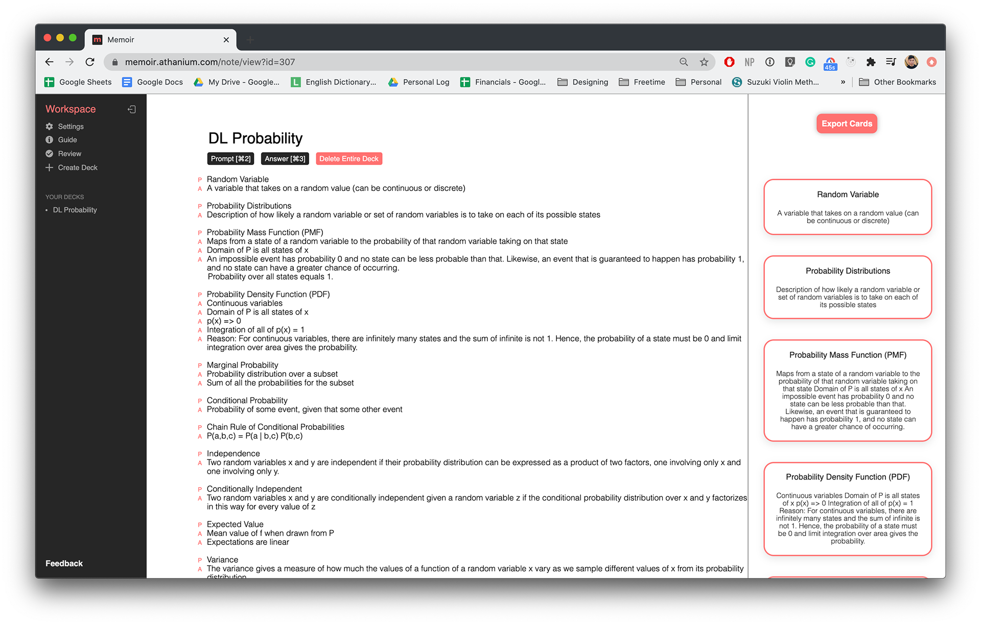Select the Probability Density Function flashcard preview
The width and height of the screenshot is (981, 625).
click(848, 509)
